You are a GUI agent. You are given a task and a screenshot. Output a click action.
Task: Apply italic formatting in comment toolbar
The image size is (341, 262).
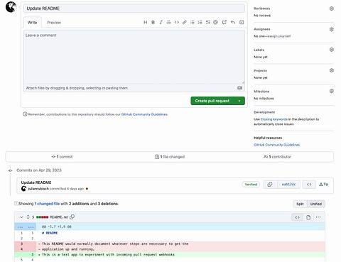pos(161,22)
